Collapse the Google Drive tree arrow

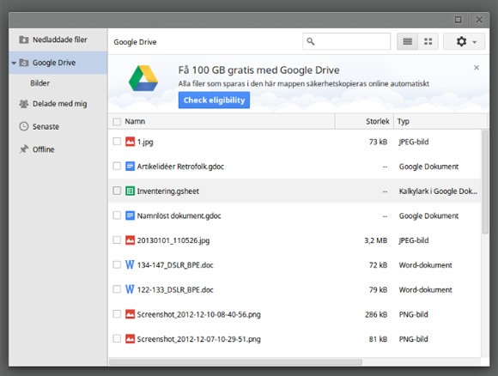point(14,63)
